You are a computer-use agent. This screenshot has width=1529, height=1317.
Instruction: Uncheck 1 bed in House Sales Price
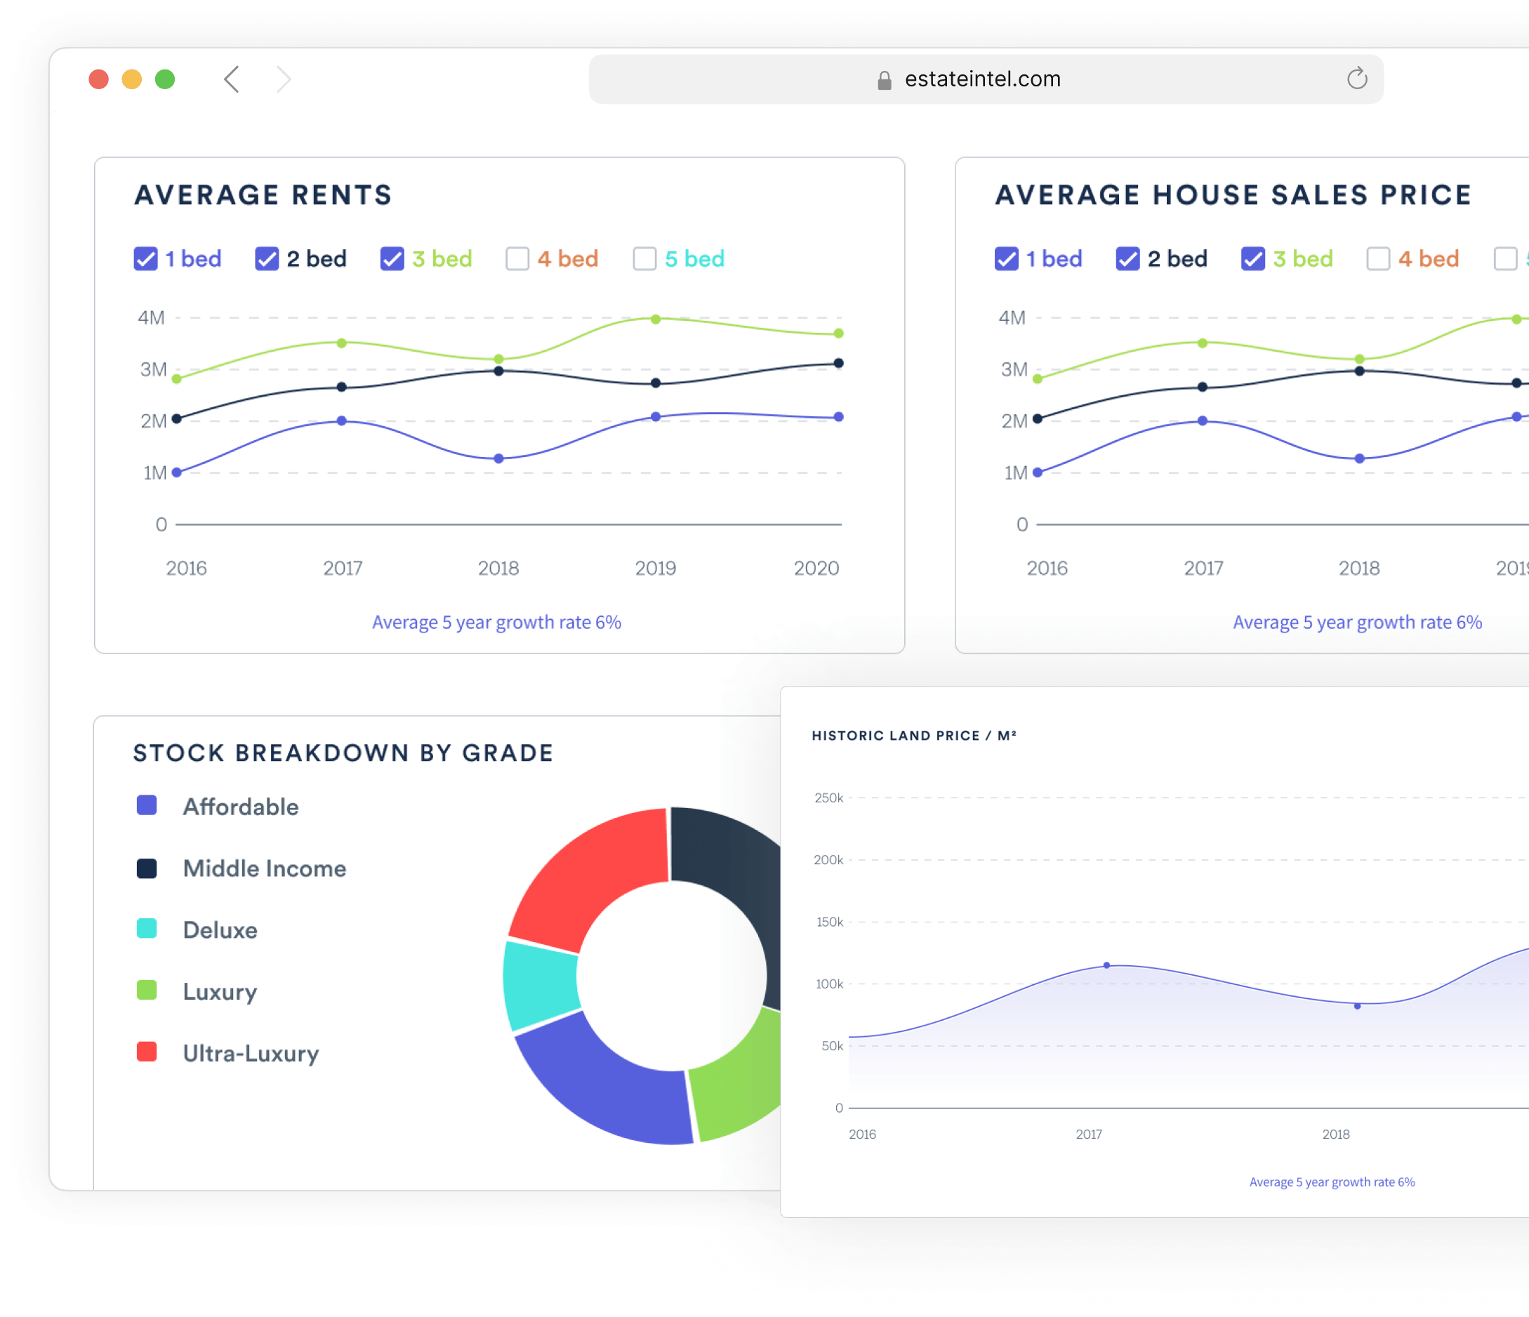pyautogui.click(x=1007, y=259)
